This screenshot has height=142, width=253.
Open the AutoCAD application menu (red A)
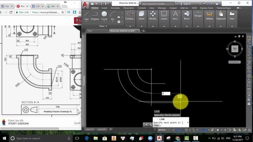click(85, 5)
